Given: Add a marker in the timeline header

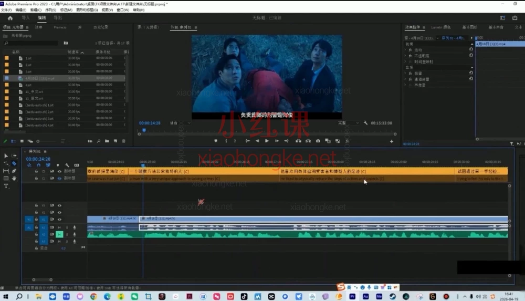Looking at the screenshot, I should click(58, 165).
